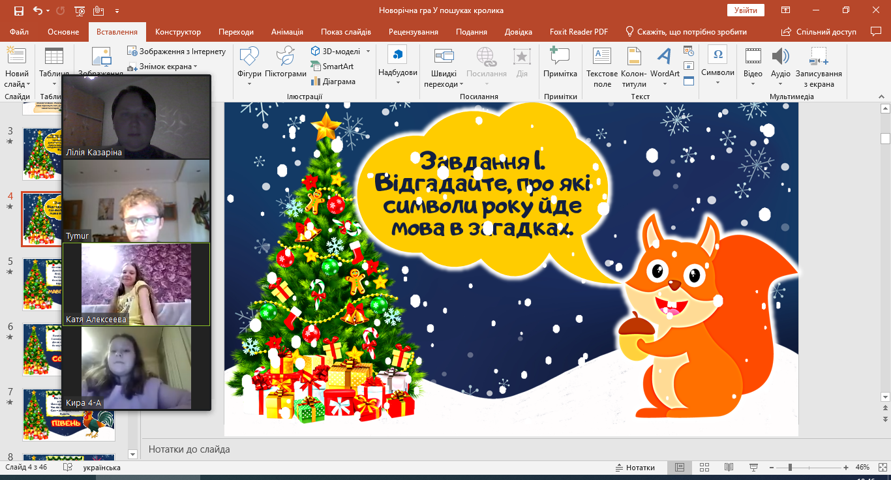Switch to the Показ слайдів tab

(x=346, y=31)
